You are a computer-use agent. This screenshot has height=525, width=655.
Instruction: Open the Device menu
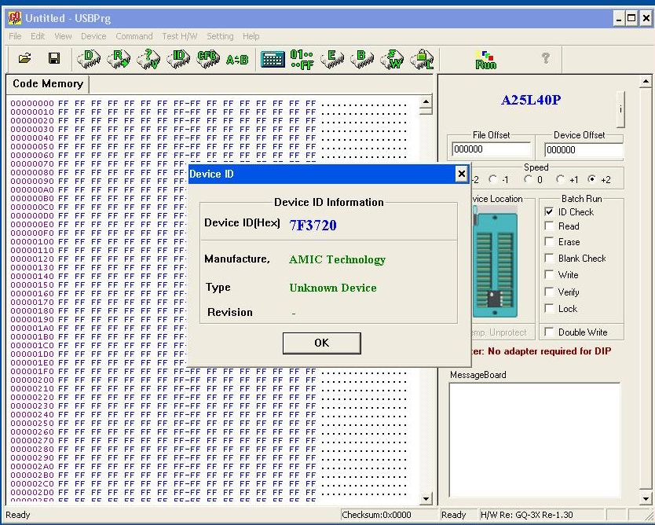pyautogui.click(x=93, y=36)
